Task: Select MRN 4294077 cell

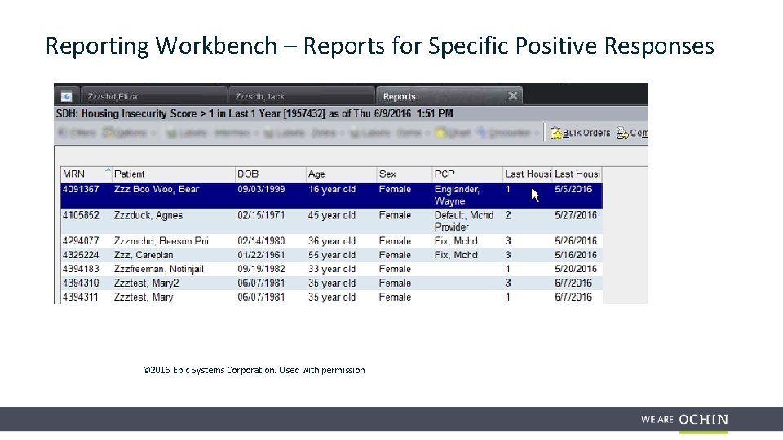Action: (81, 241)
